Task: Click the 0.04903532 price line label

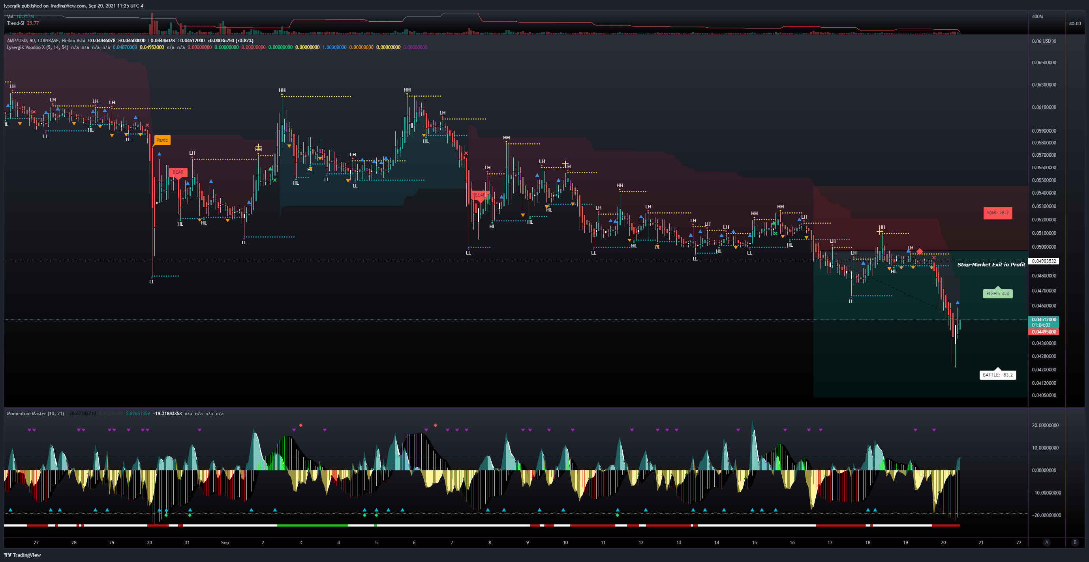Action: coord(1044,261)
